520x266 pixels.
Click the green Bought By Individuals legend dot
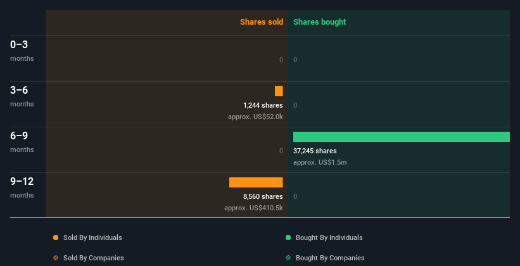coord(288,237)
